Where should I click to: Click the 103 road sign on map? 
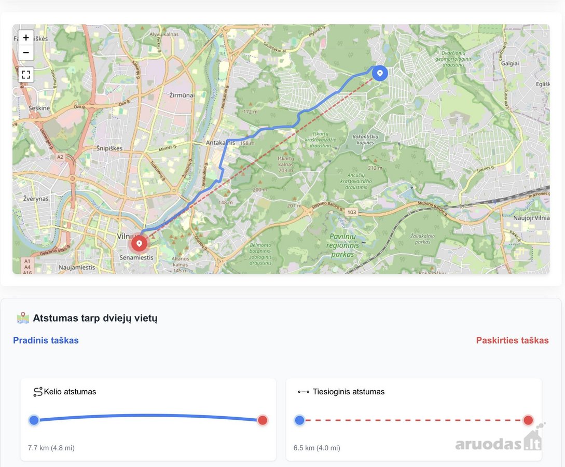352,212
